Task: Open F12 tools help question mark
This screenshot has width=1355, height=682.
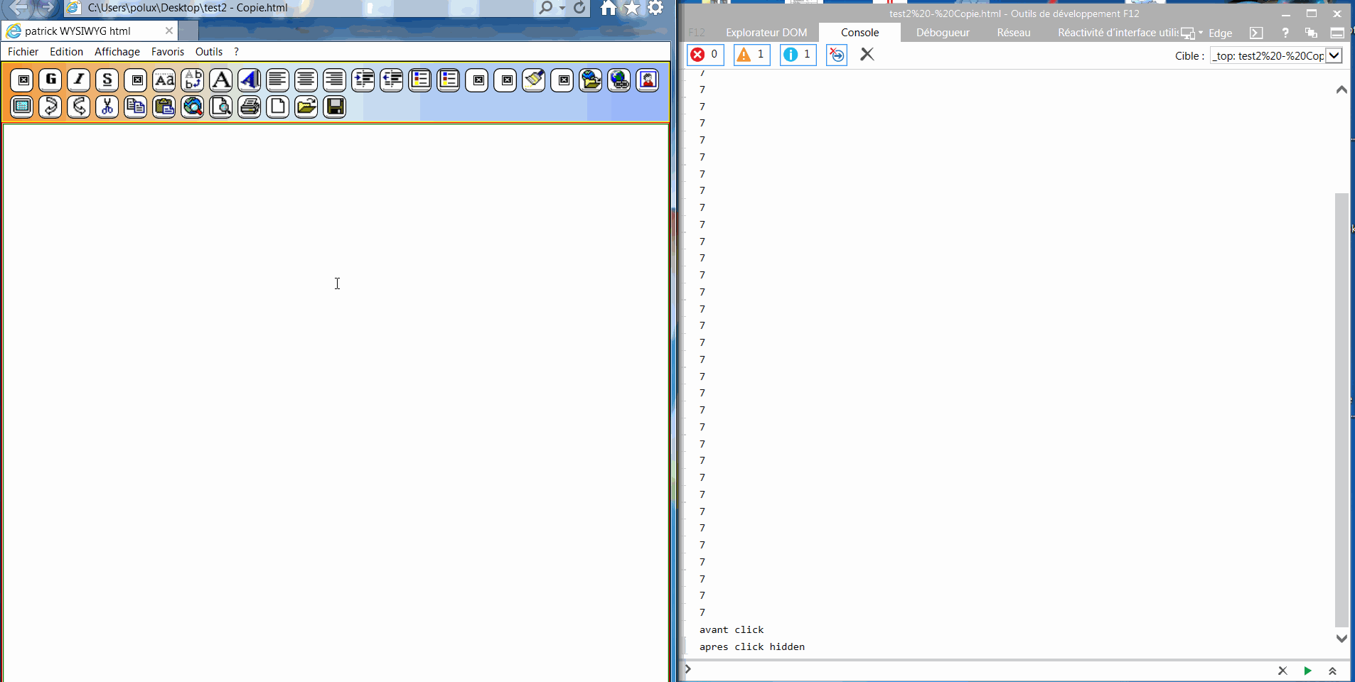Action: pos(1285,33)
